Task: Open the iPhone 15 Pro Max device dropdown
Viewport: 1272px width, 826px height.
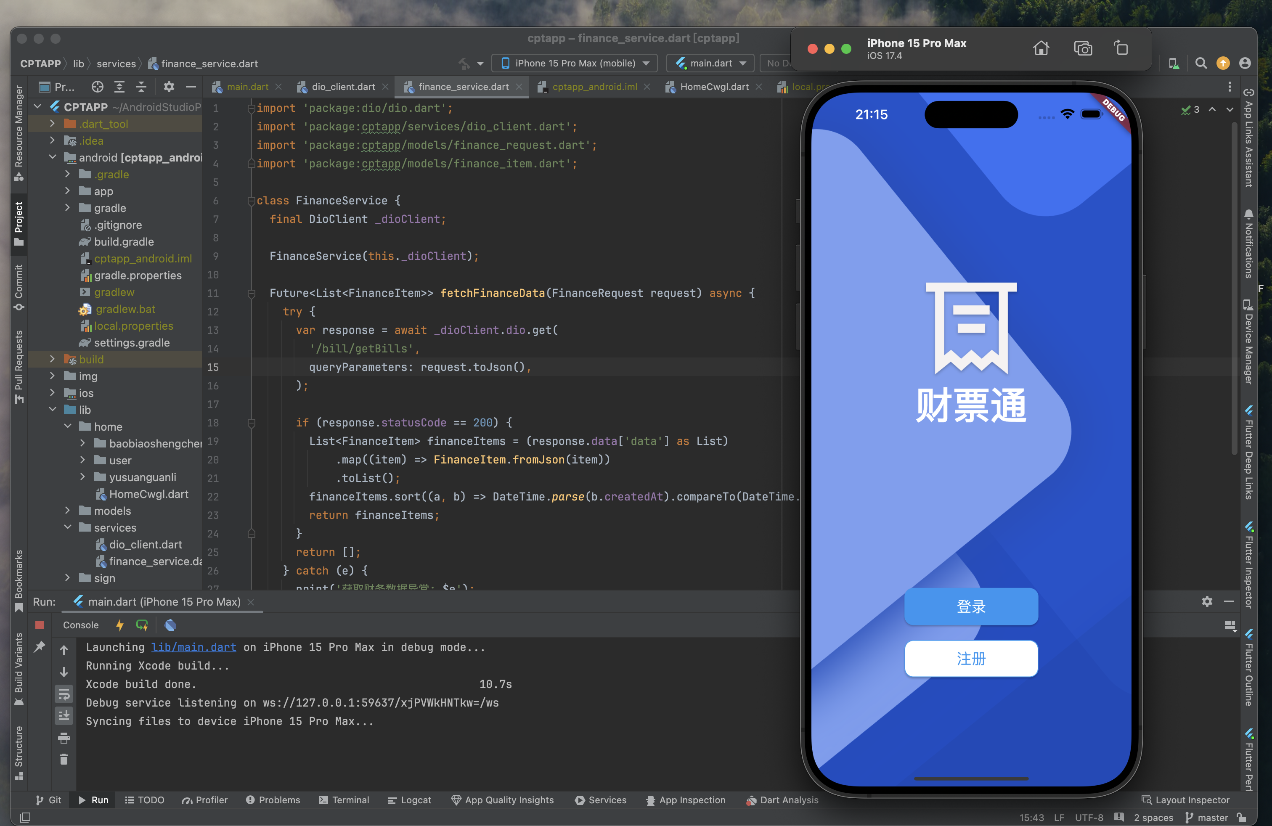Action: [x=575, y=63]
